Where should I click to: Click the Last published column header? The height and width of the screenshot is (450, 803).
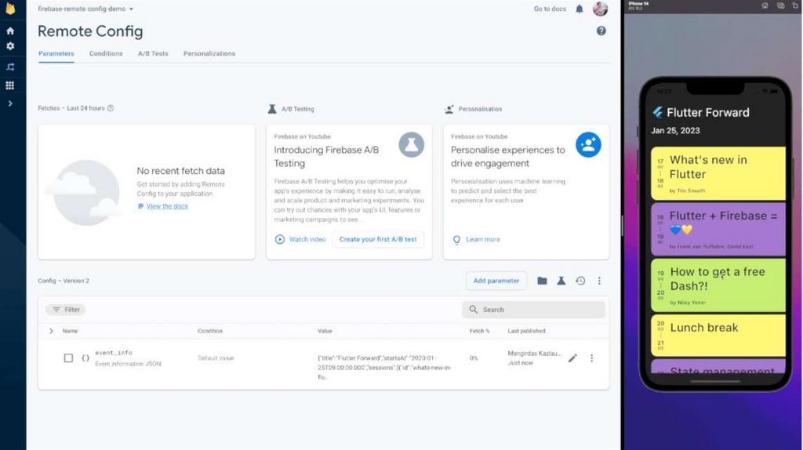click(x=526, y=332)
